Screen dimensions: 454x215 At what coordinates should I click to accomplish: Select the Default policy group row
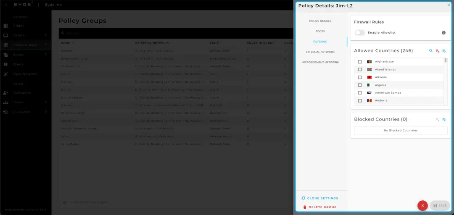[x=176, y=51]
